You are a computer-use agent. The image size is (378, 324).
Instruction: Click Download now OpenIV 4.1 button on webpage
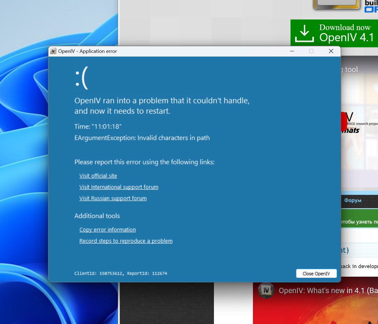pyautogui.click(x=334, y=33)
